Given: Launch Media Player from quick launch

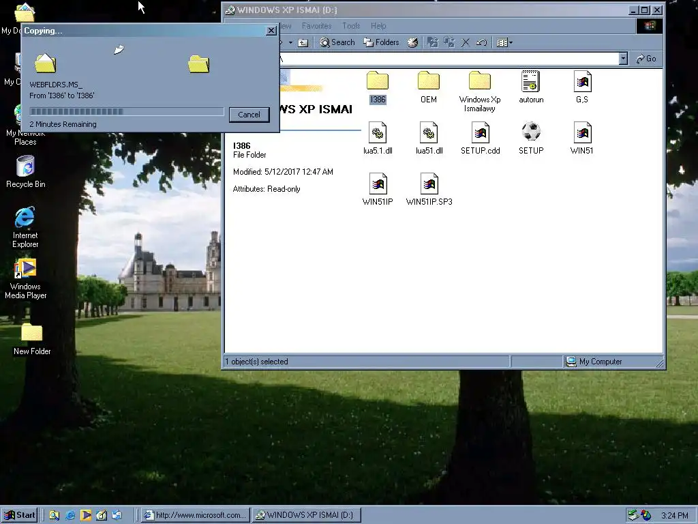Looking at the screenshot, I should (x=85, y=516).
